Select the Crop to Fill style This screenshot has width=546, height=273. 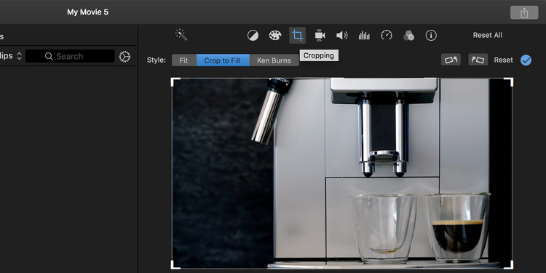(x=223, y=60)
